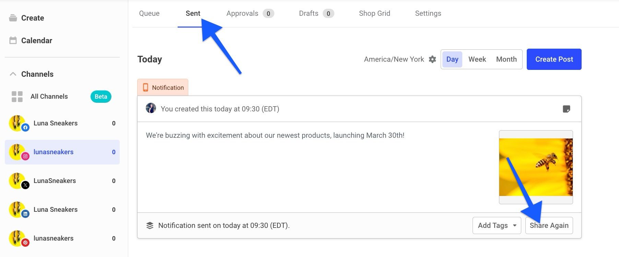Click the Share Again button
This screenshot has width=619, height=257.
[549, 225]
